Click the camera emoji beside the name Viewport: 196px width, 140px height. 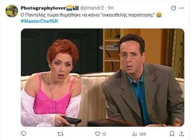(x=76, y=8)
